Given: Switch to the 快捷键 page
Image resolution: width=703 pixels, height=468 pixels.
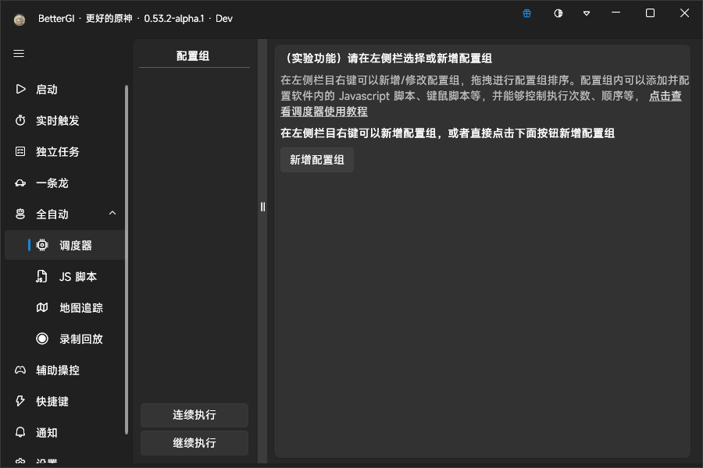Looking at the screenshot, I should [52, 402].
